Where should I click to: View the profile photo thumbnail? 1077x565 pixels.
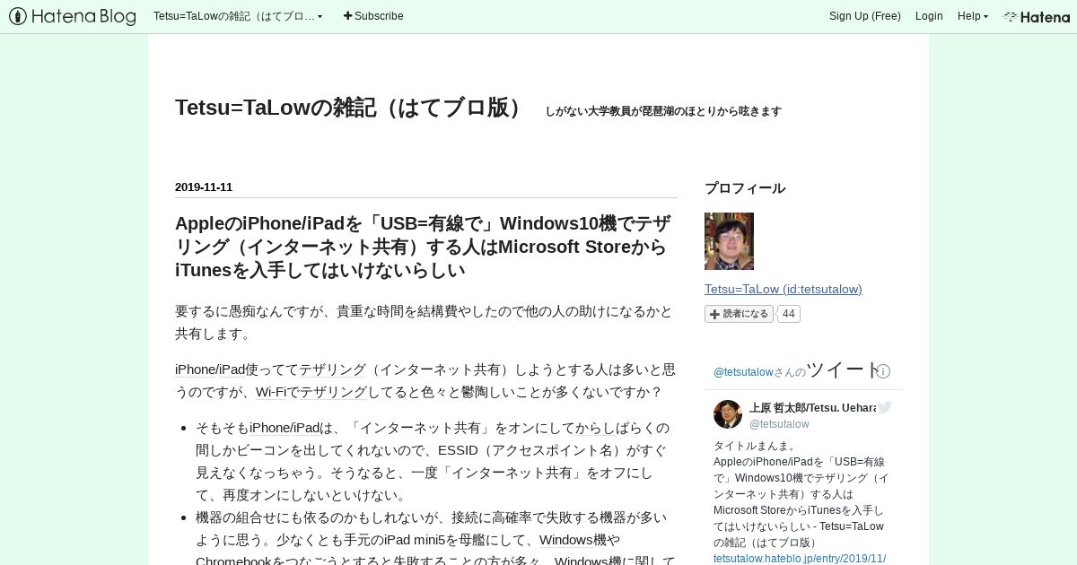[x=729, y=241]
